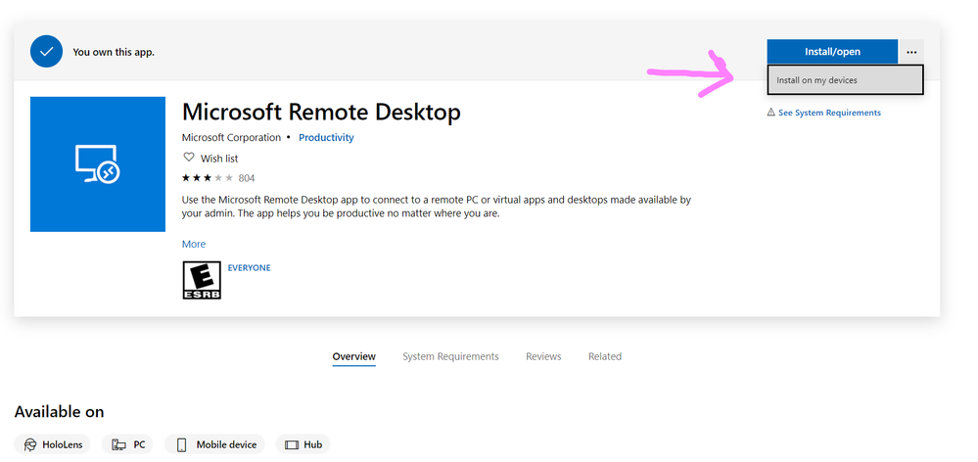The width and height of the screenshot is (978, 462).
Task: Click the You own this app text
Action: tap(114, 53)
